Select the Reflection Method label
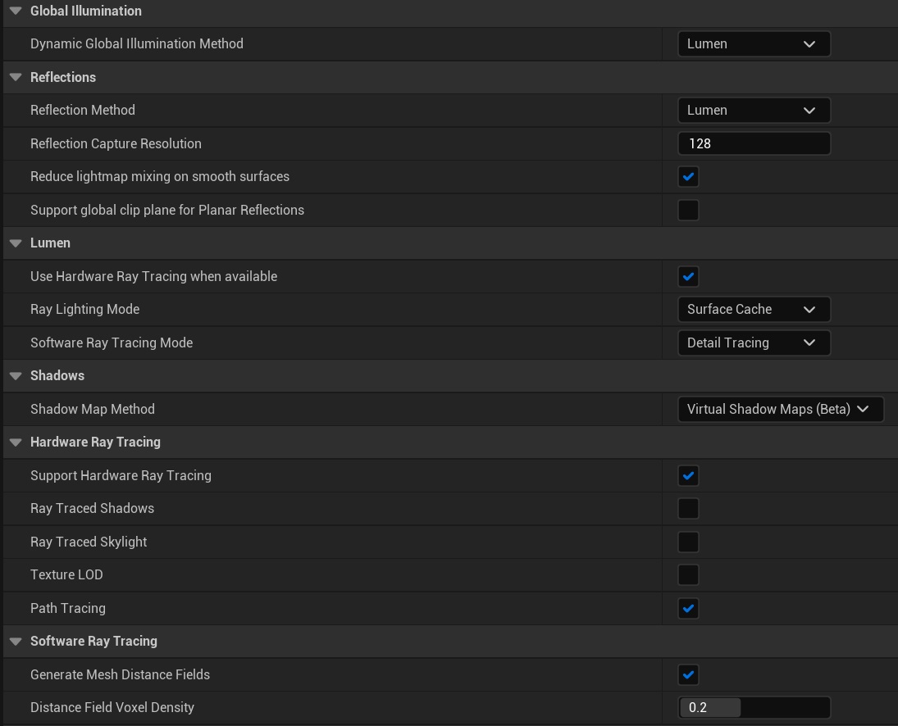Screen dimensions: 898x726 click(x=83, y=111)
